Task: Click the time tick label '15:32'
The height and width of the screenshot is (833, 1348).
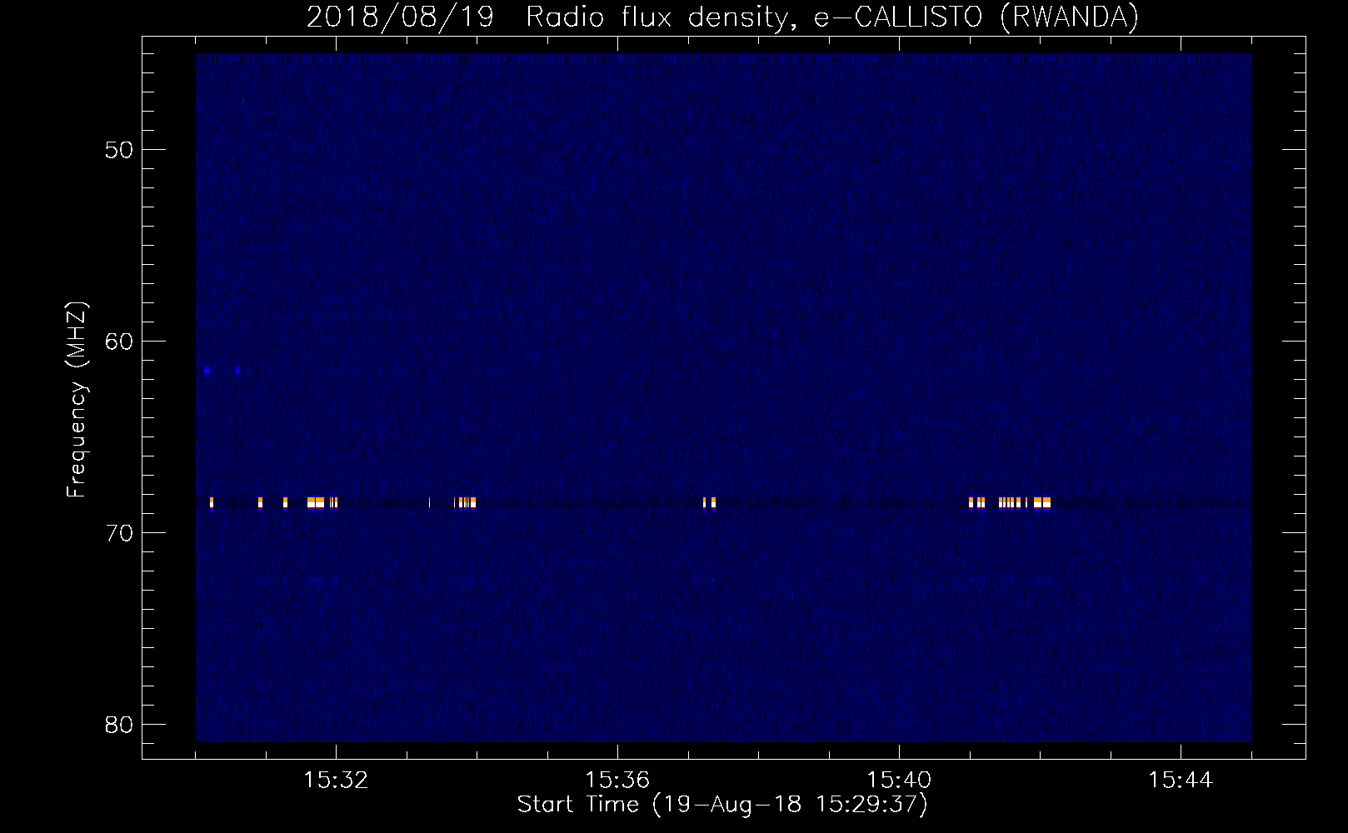Action: click(x=336, y=780)
